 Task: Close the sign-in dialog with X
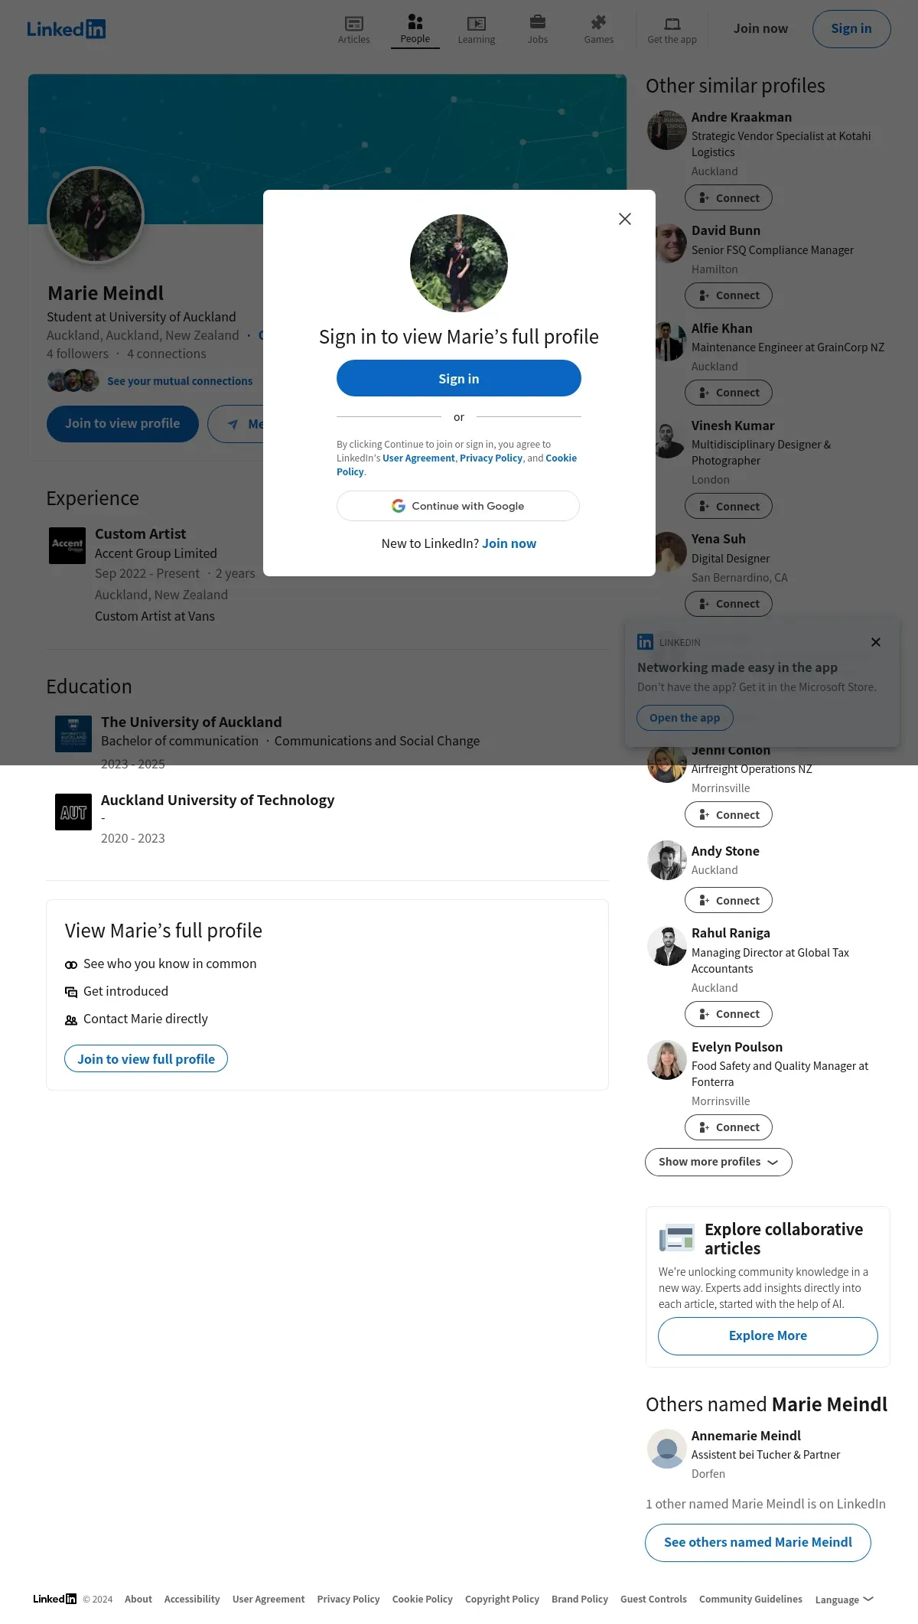(x=625, y=219)
